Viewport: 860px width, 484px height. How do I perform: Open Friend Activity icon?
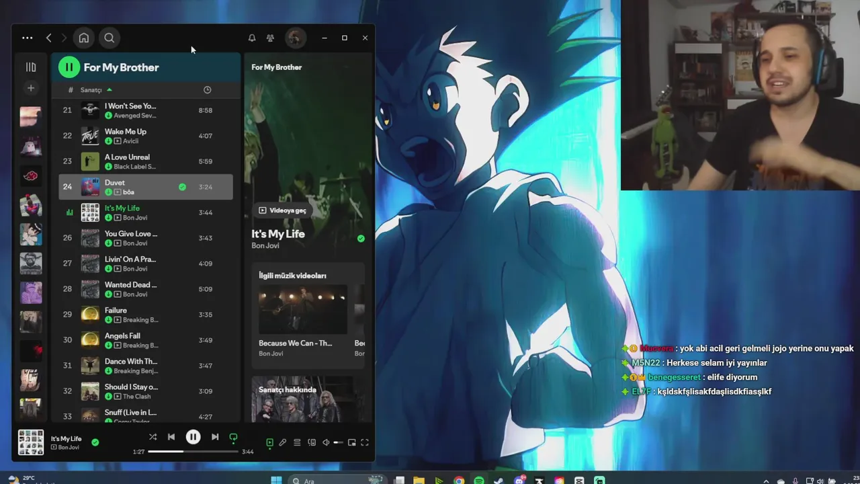tap(270, 38)
